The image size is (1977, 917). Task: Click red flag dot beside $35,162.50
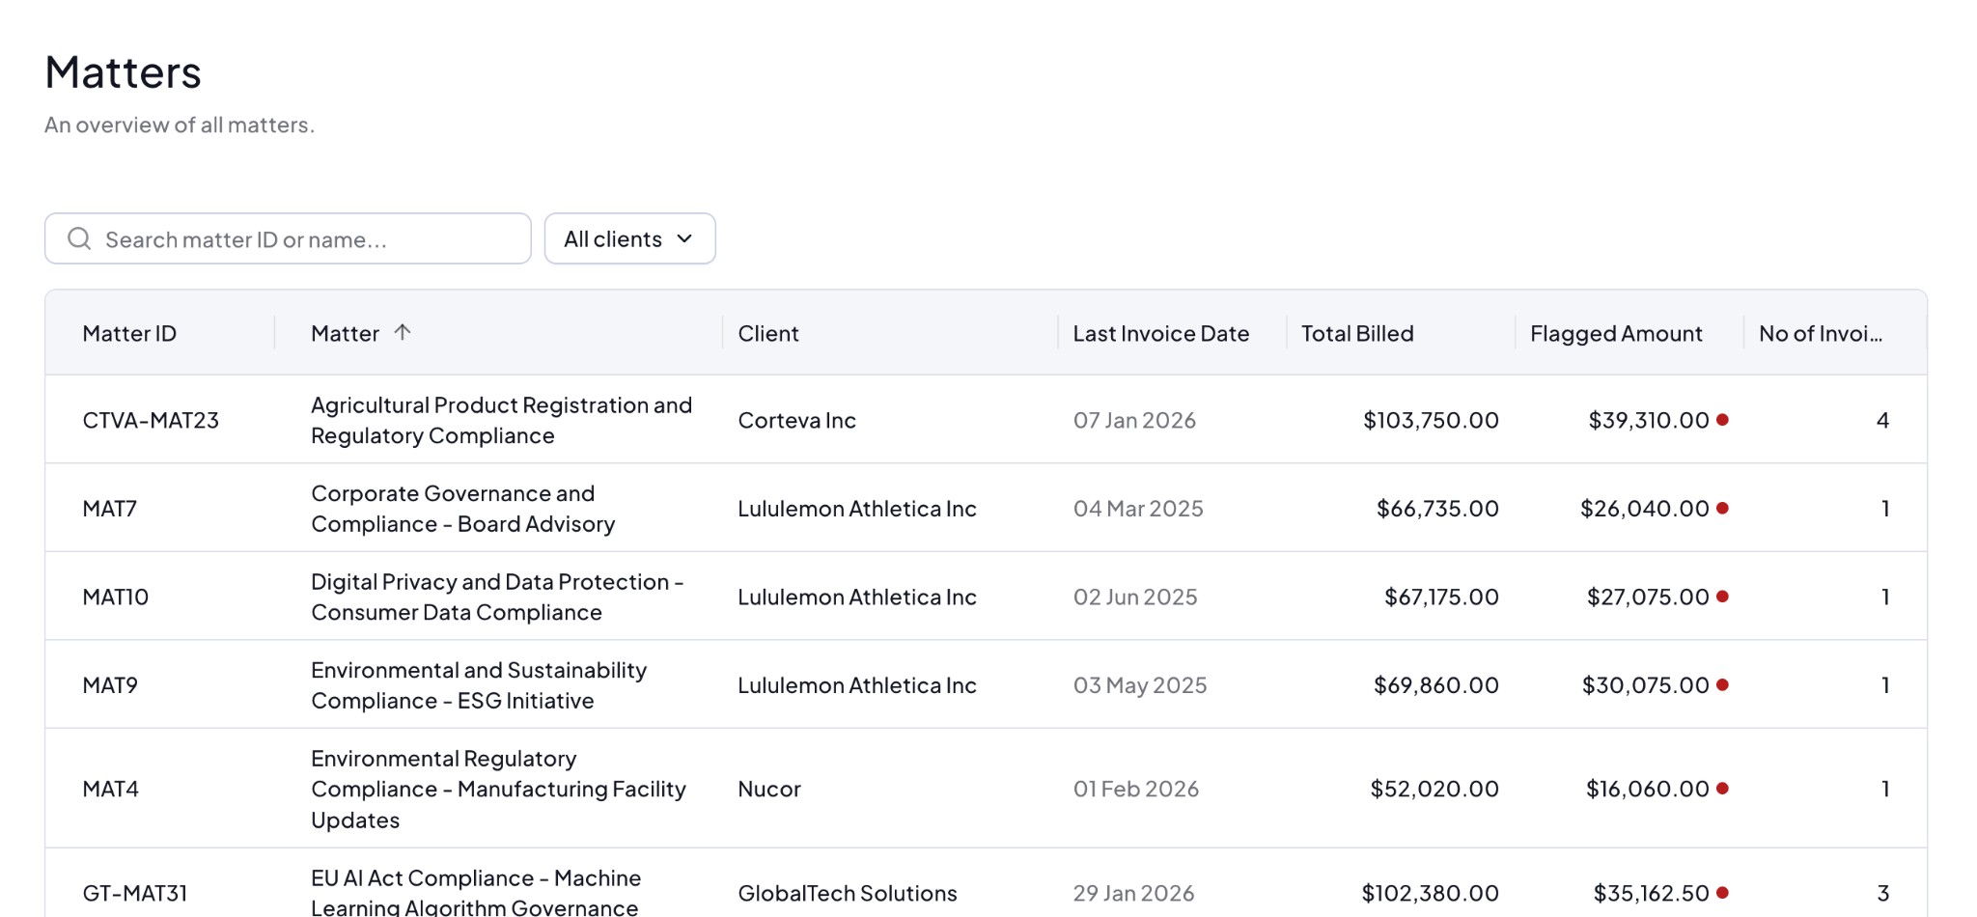click(x=1722, y=893)
